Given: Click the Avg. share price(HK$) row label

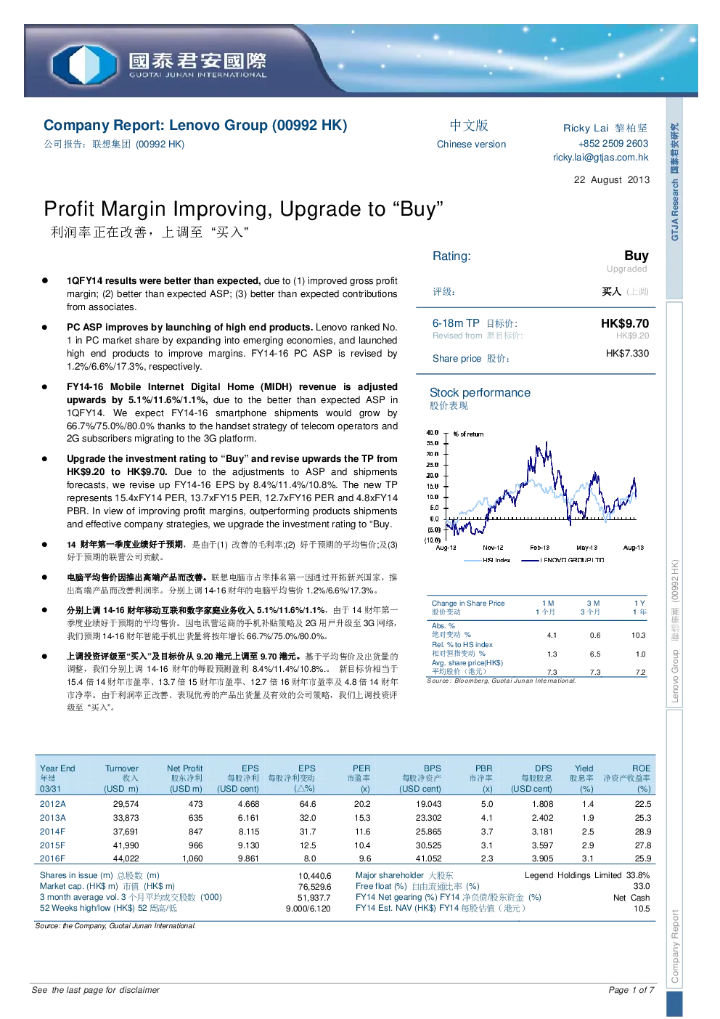Looking at the screenshot, I should pos(467,662).
